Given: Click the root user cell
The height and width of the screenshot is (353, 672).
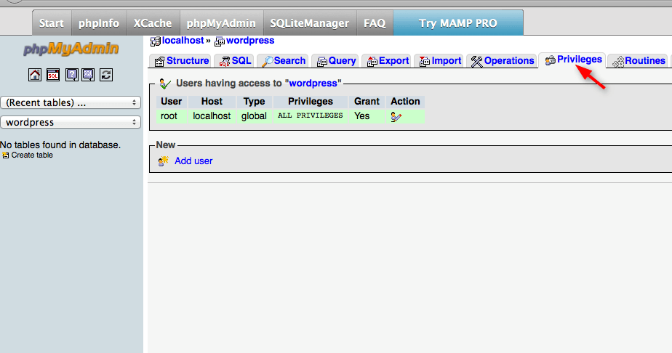Looking at the screenshot, I should click(x=172, y=116).
